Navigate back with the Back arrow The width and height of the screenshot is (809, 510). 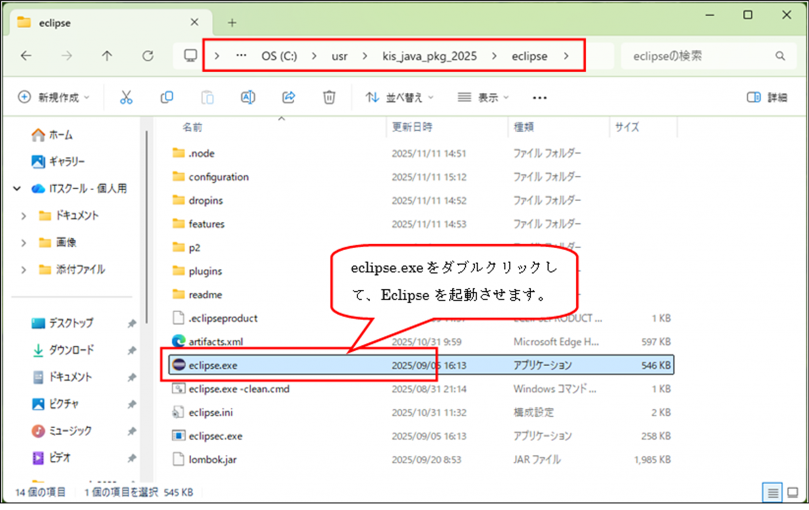26,56
